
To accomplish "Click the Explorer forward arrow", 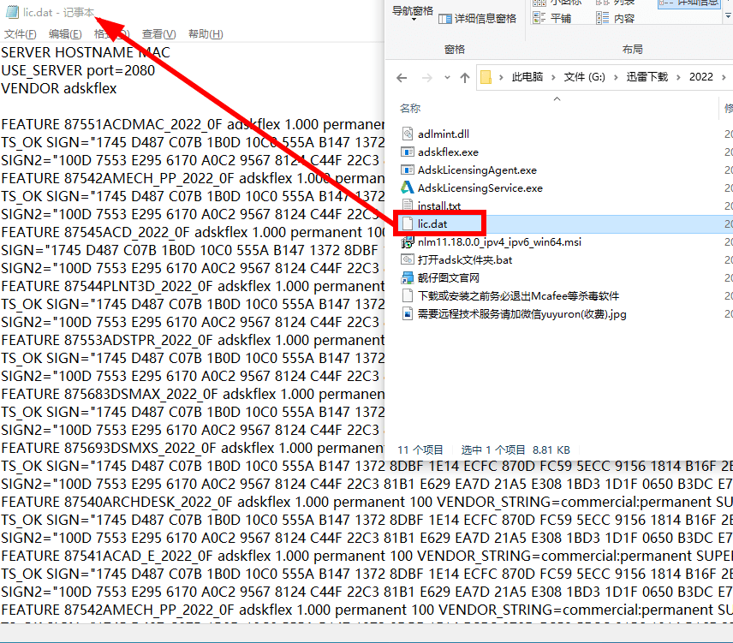I will [x=426, y=78].
